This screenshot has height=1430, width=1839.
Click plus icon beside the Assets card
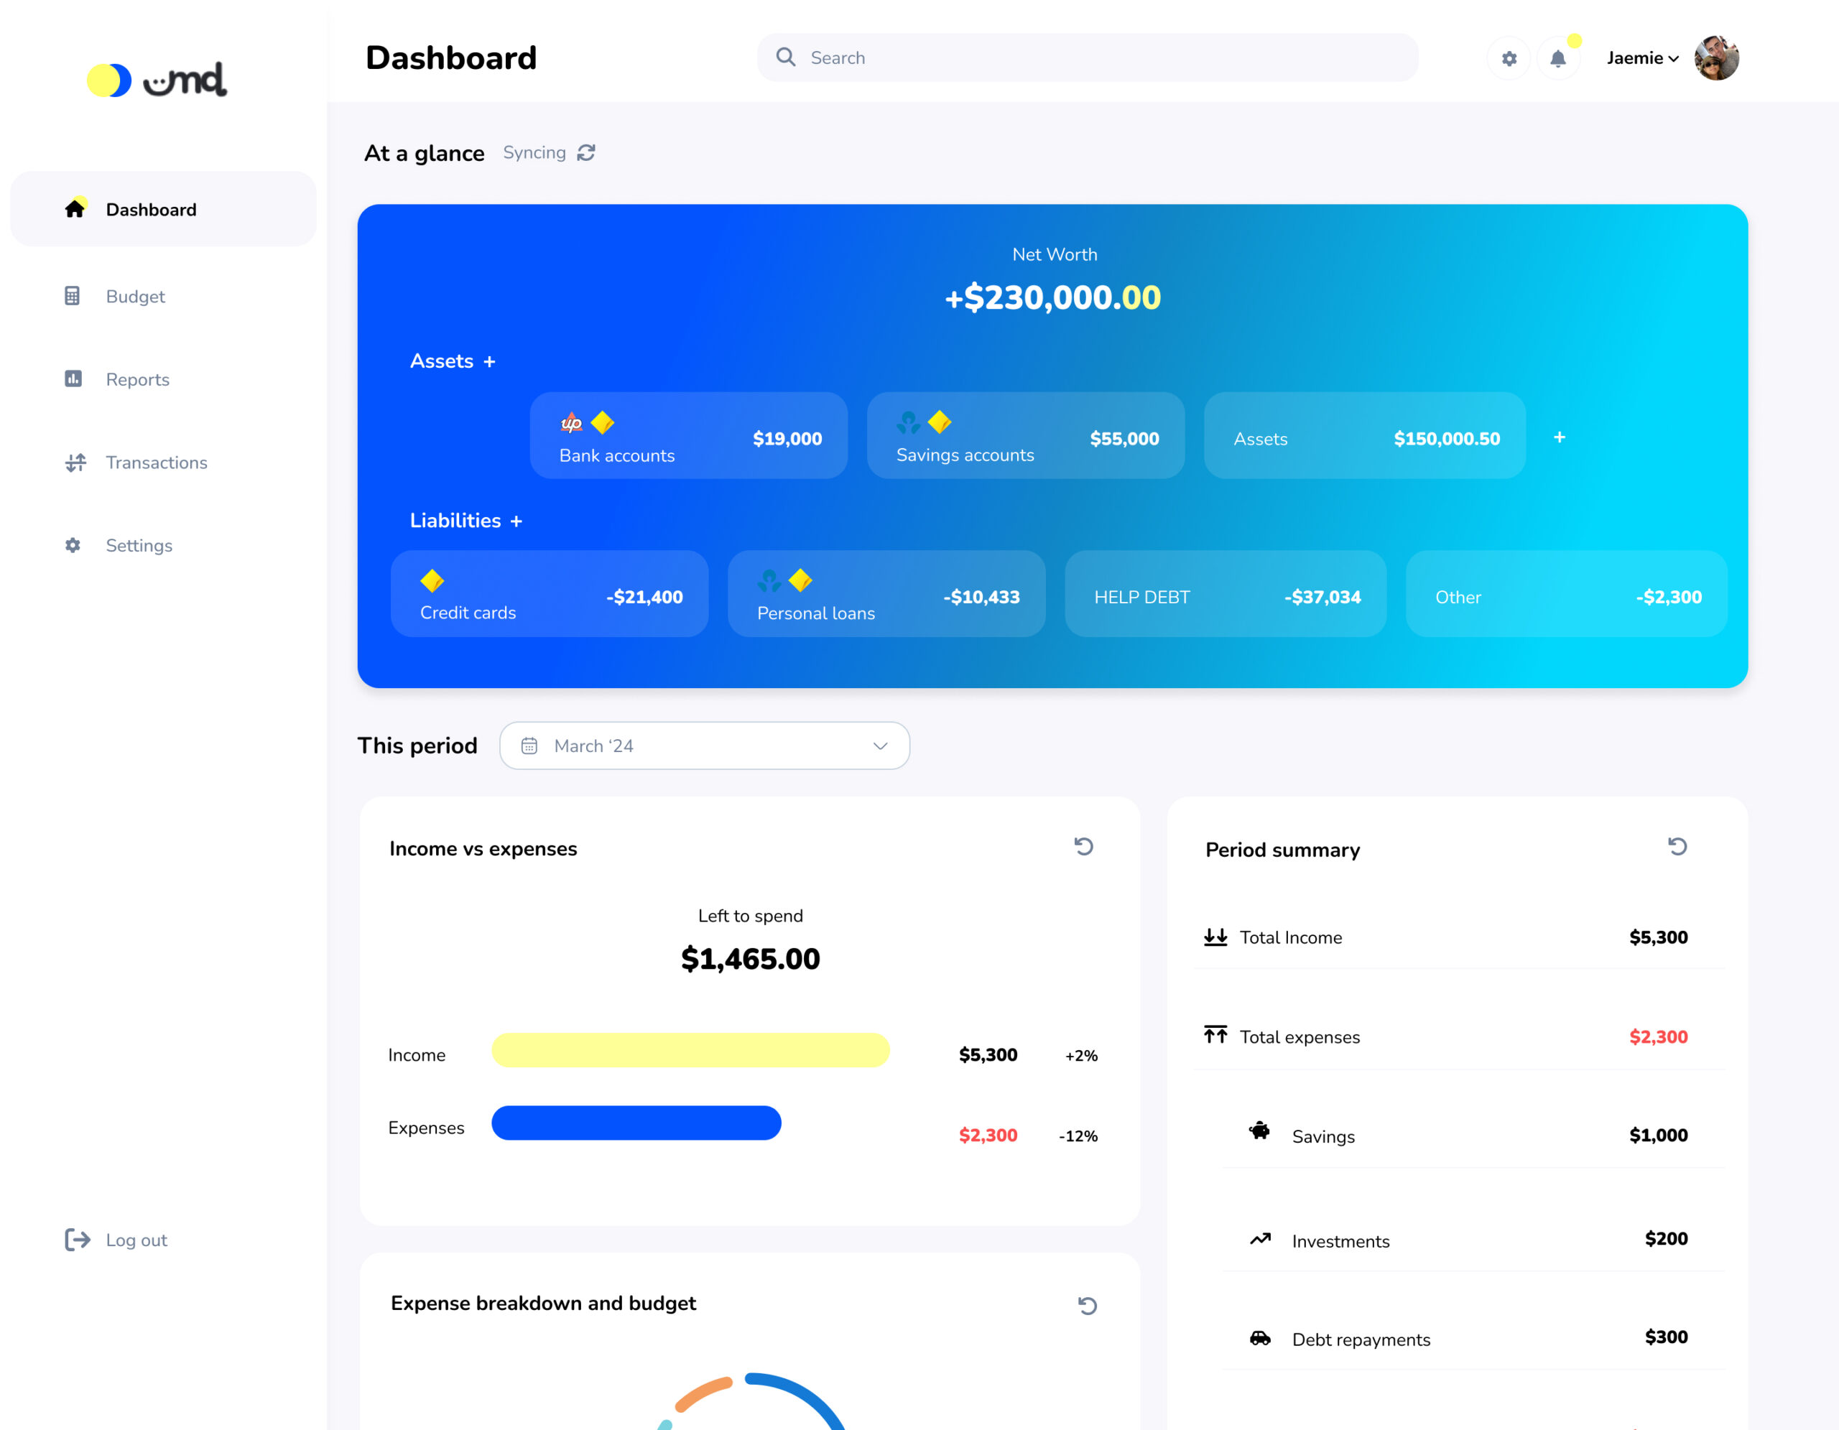[x=1560, y=437]
